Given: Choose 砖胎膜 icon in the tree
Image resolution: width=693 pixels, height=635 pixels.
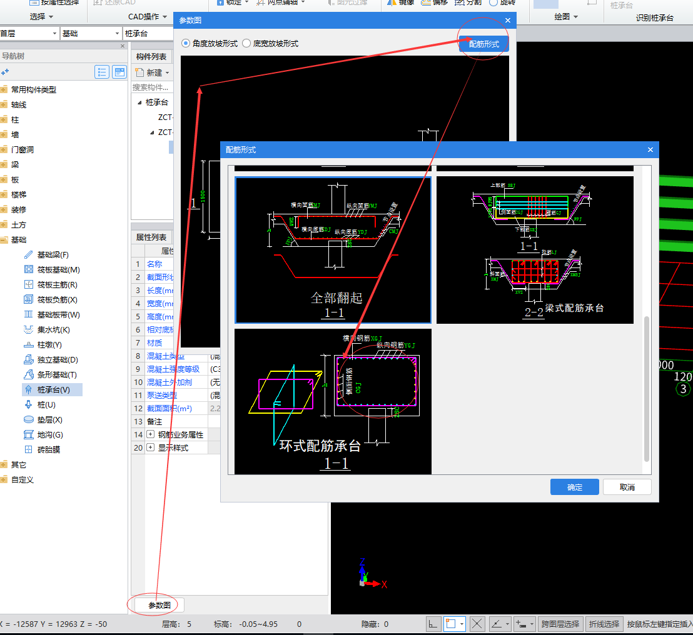Looking at the screenshot, I should tap(28, 449).
